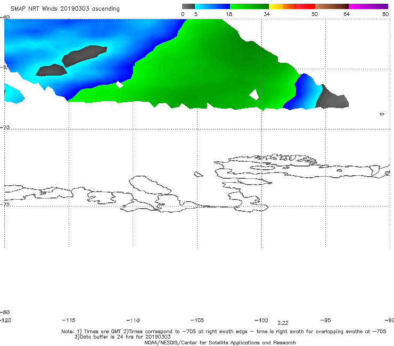Click the NOAA/NESDIS credit line
Image resolution: width=394 pixels, height=346 pixels.
click(x=220, y=343)
